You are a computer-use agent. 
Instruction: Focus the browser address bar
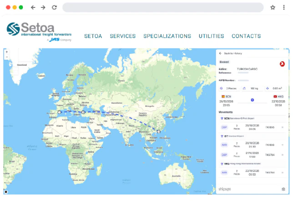pyautogui.click(x=163, y=7)
